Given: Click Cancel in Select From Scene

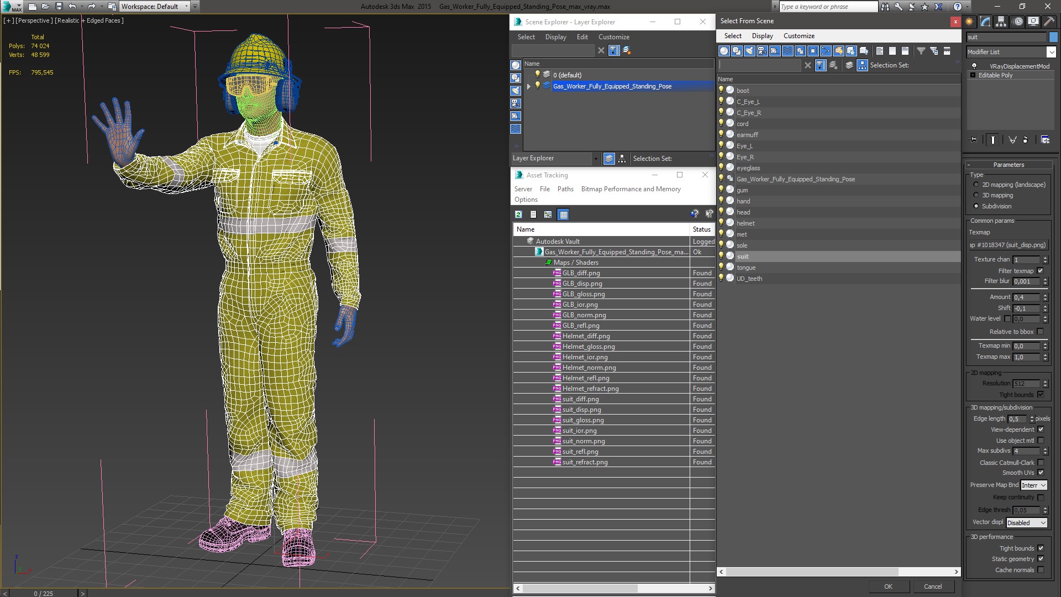Looking at the screenshot, I should pos(933,586).
